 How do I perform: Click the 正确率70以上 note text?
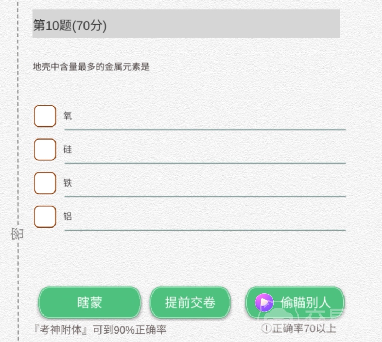(304, 329)
